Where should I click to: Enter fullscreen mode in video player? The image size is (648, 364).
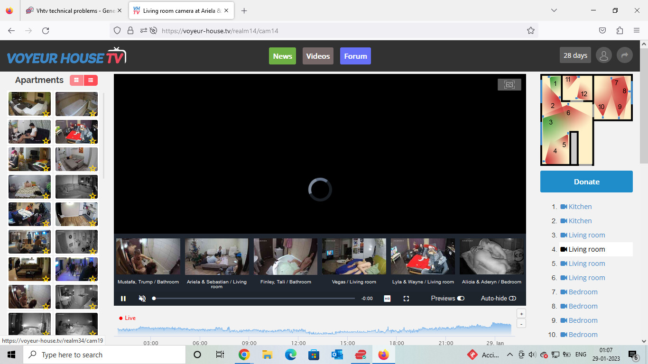click(x=406, y=299)
